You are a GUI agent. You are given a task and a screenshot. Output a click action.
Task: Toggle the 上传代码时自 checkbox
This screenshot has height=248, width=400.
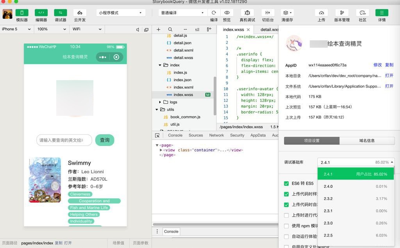286,205
